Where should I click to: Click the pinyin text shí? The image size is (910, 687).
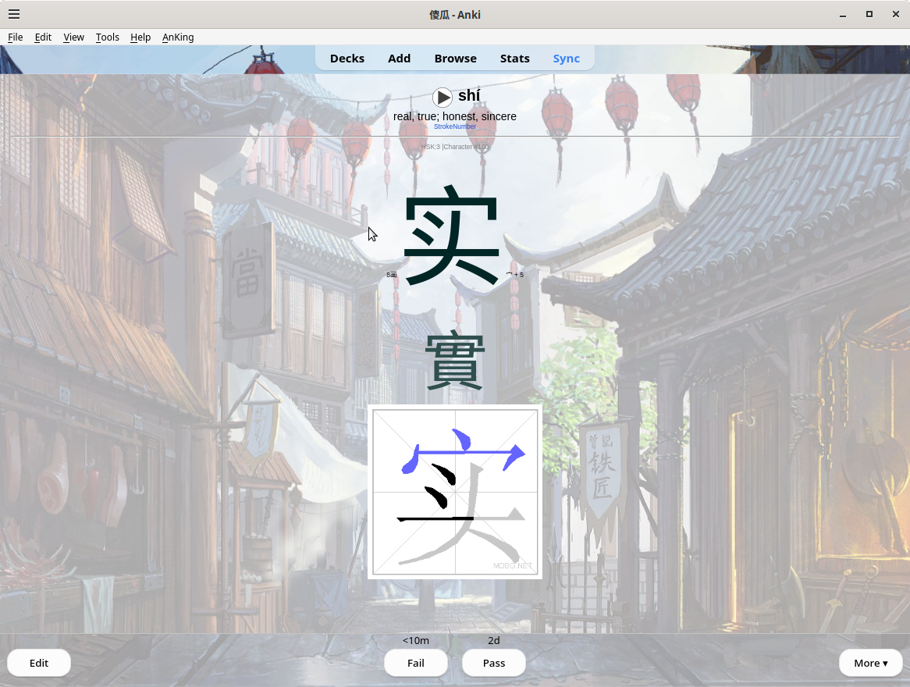click(x=469, y=95)
